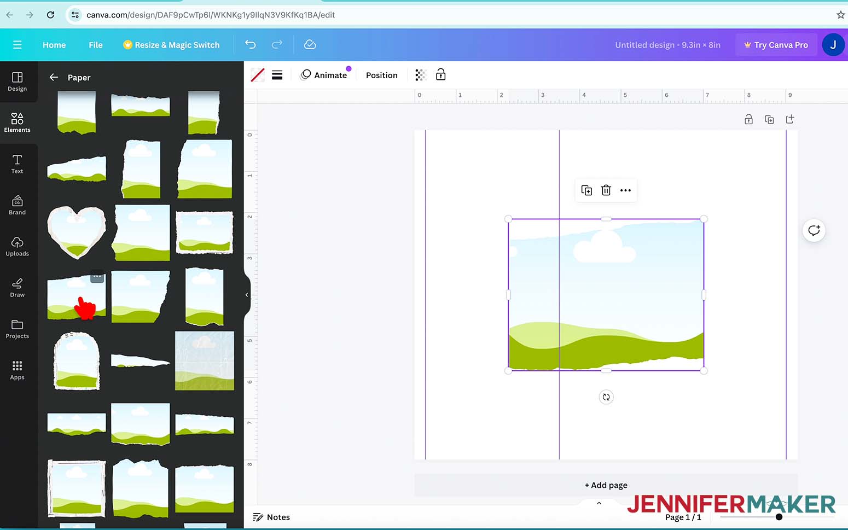Image resolution: width=848 pixels, height=530 pixels.
Task: Open the Brand sidebar panel
Action: (x=18, y=206)
